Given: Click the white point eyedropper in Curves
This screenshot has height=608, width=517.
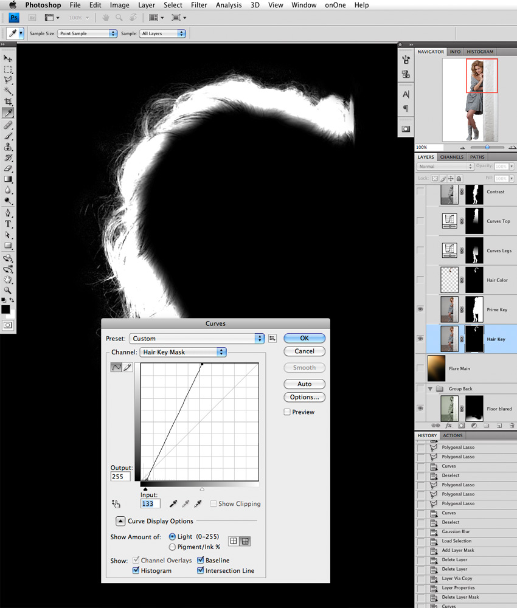Looking at the screenshot, I should [x=198, y=503].
